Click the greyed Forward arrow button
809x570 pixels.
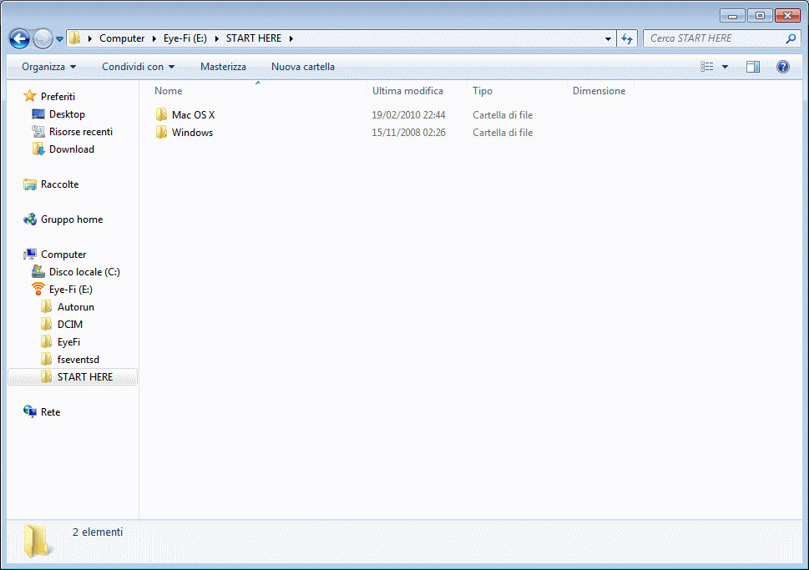[x=43, y=38]
